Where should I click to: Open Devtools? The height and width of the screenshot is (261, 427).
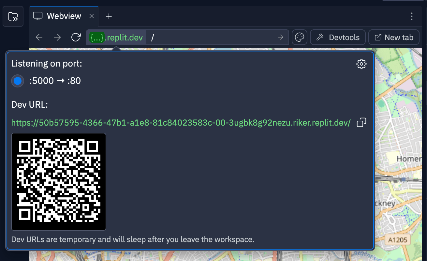coord(338,38)
